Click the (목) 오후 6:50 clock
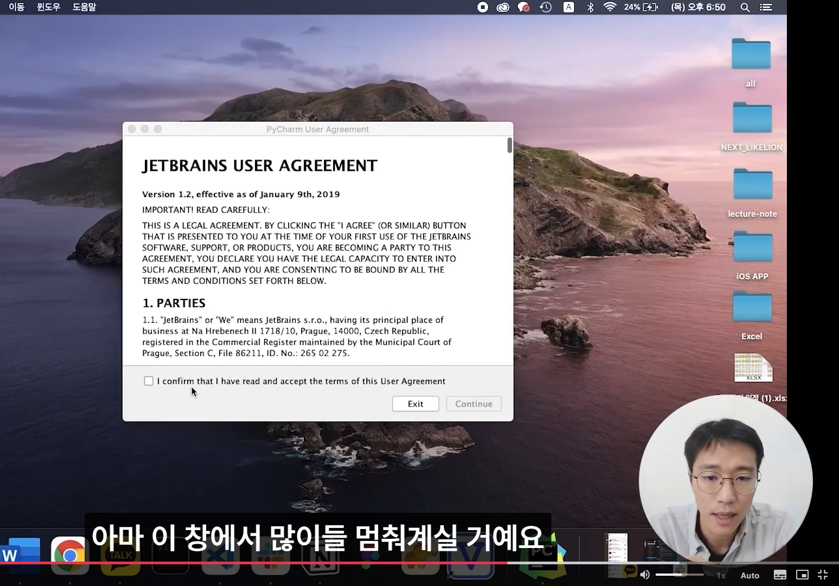This screenshot has width=839, height=586. click(698, 7)
